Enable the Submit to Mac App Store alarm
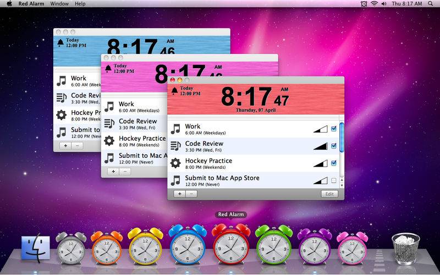 pos(334,180)
